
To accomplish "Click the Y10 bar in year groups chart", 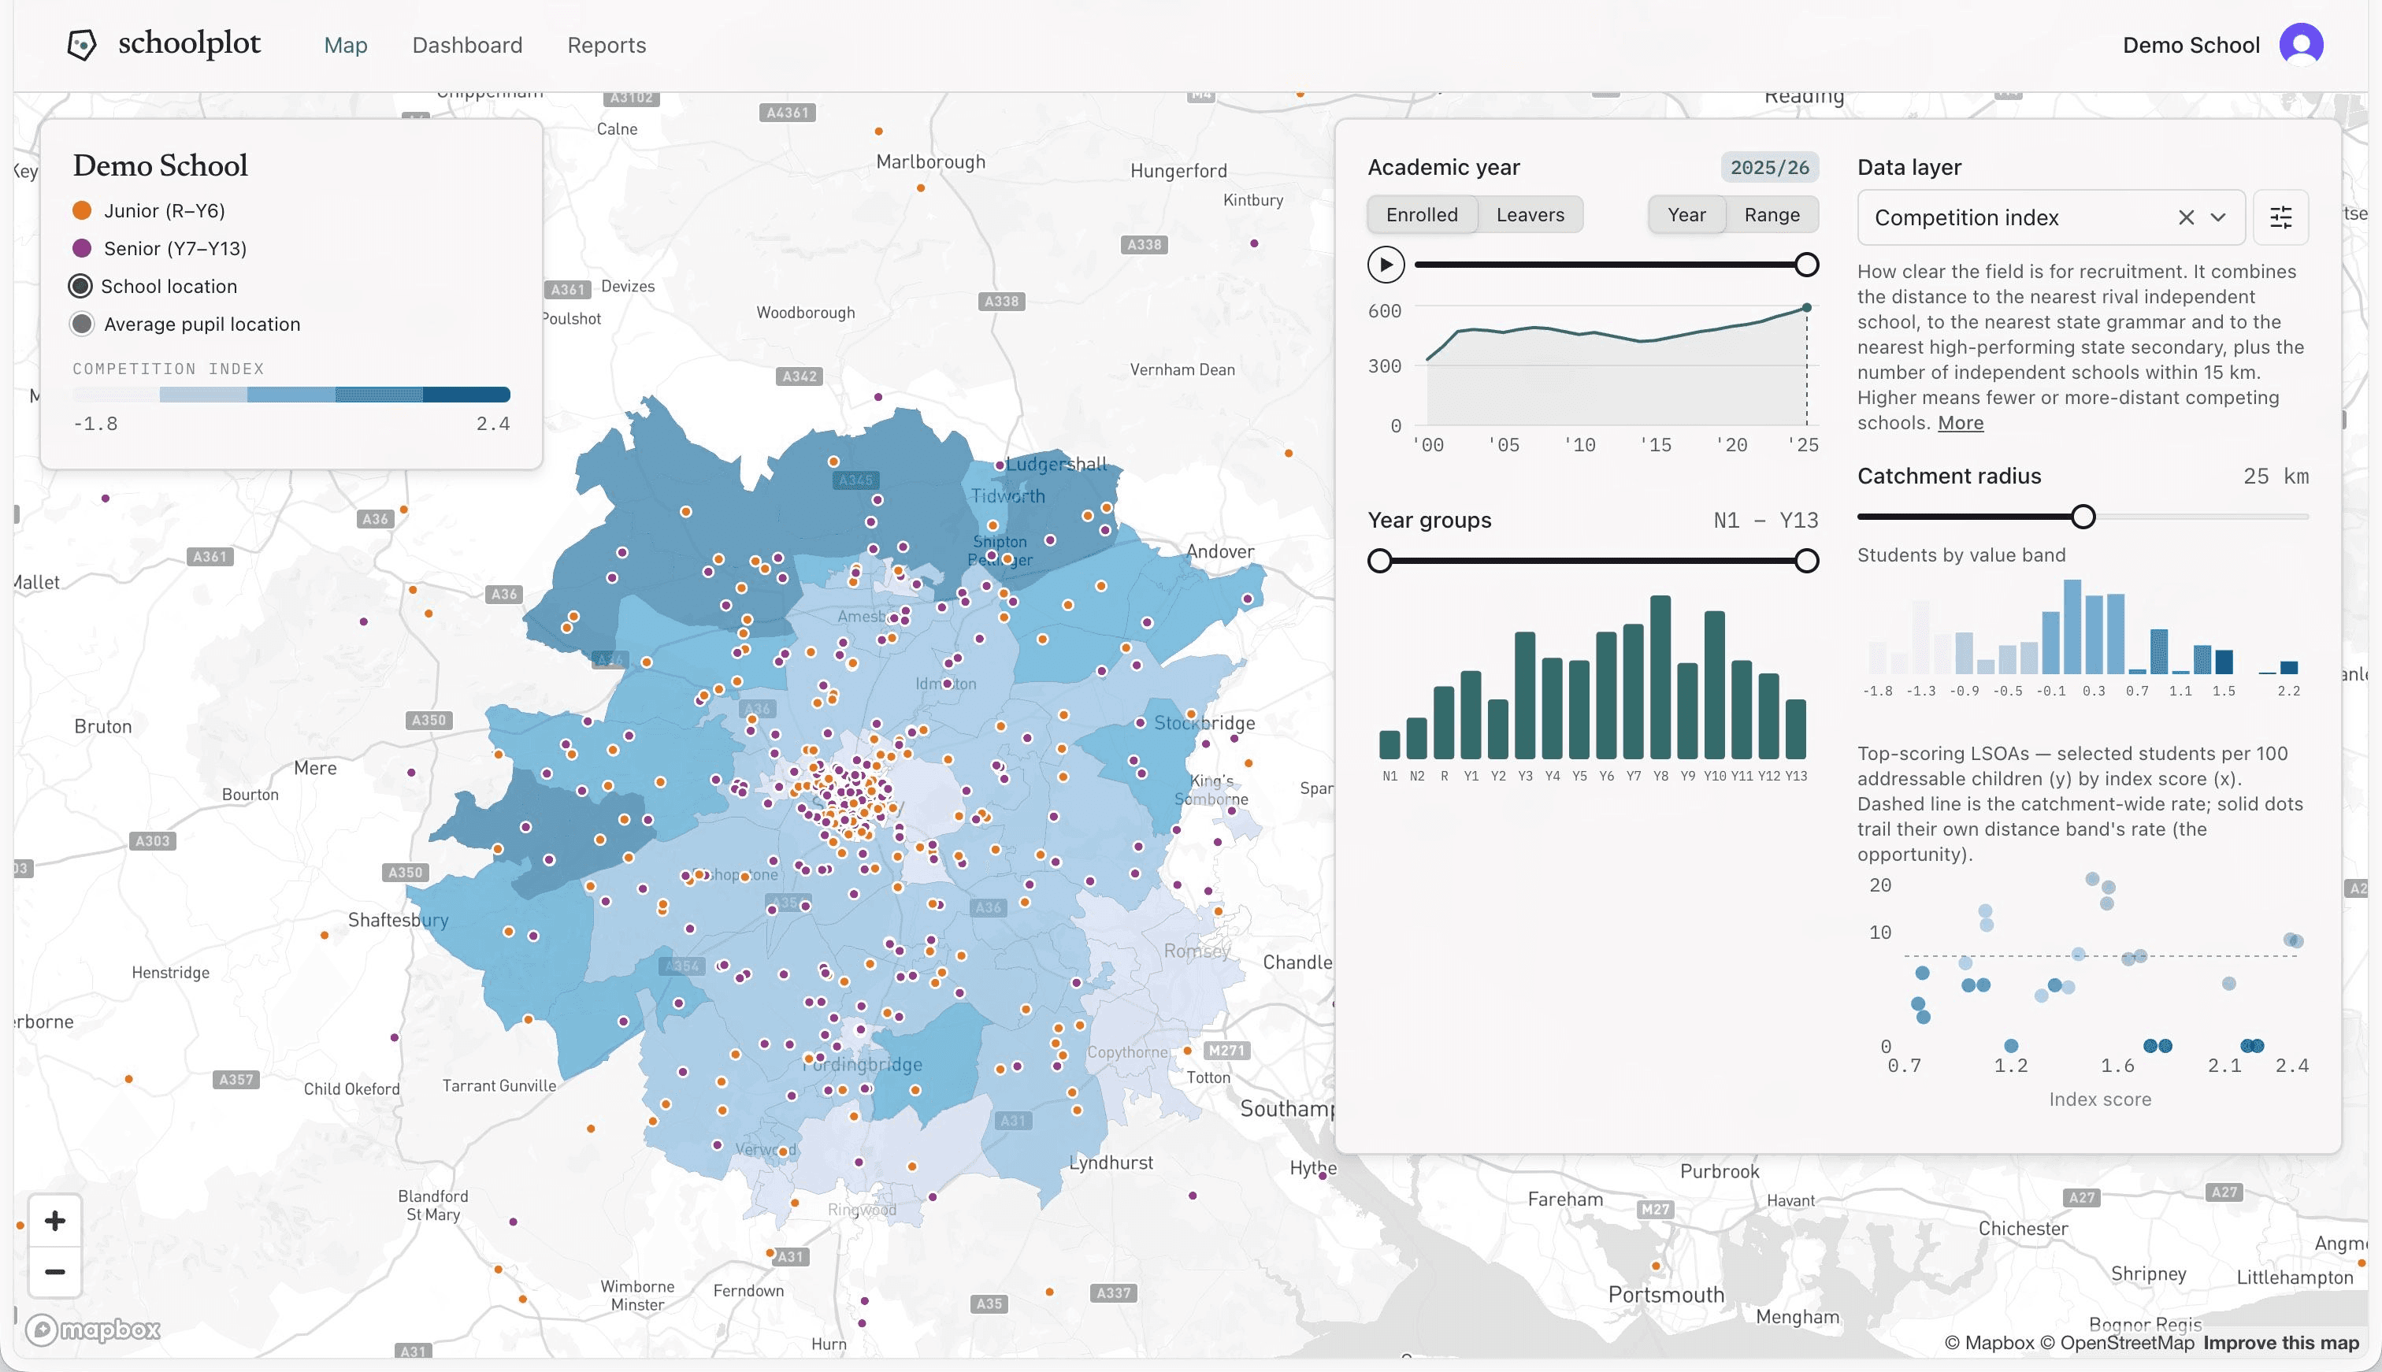I will tap(1715, 685).
